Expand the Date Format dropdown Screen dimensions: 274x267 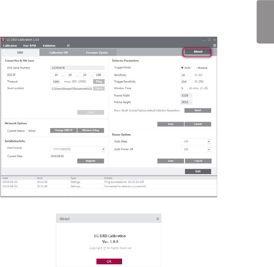coord(103,149)
